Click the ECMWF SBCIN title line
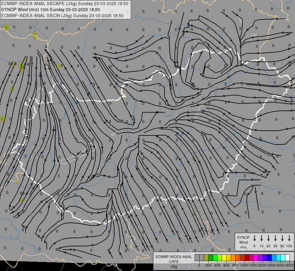The image size is (295, 271). [62, 16]
